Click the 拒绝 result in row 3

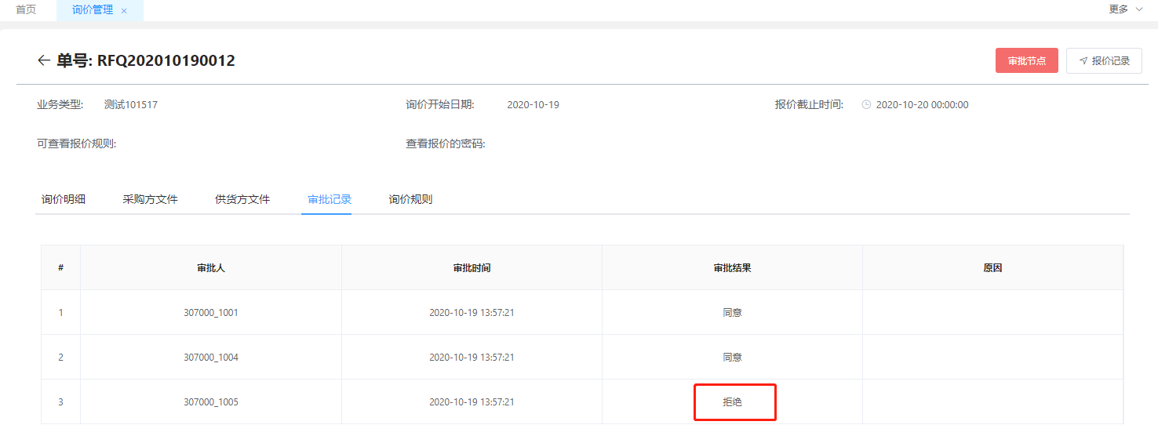[732, 401]
